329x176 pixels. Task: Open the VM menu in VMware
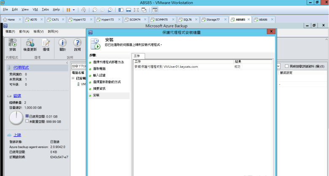(x=35, y=9)
